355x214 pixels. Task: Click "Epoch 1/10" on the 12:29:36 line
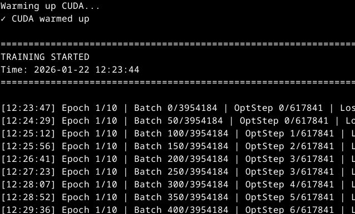[x=90, y=210]
